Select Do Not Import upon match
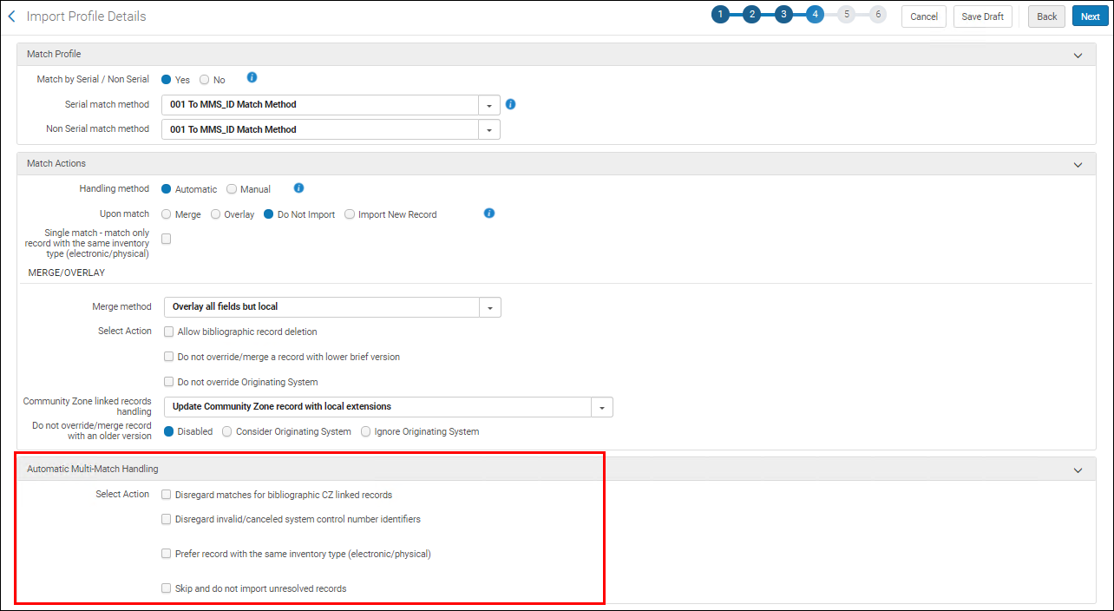The image size is (1114, 611). (x=269, y=214)
